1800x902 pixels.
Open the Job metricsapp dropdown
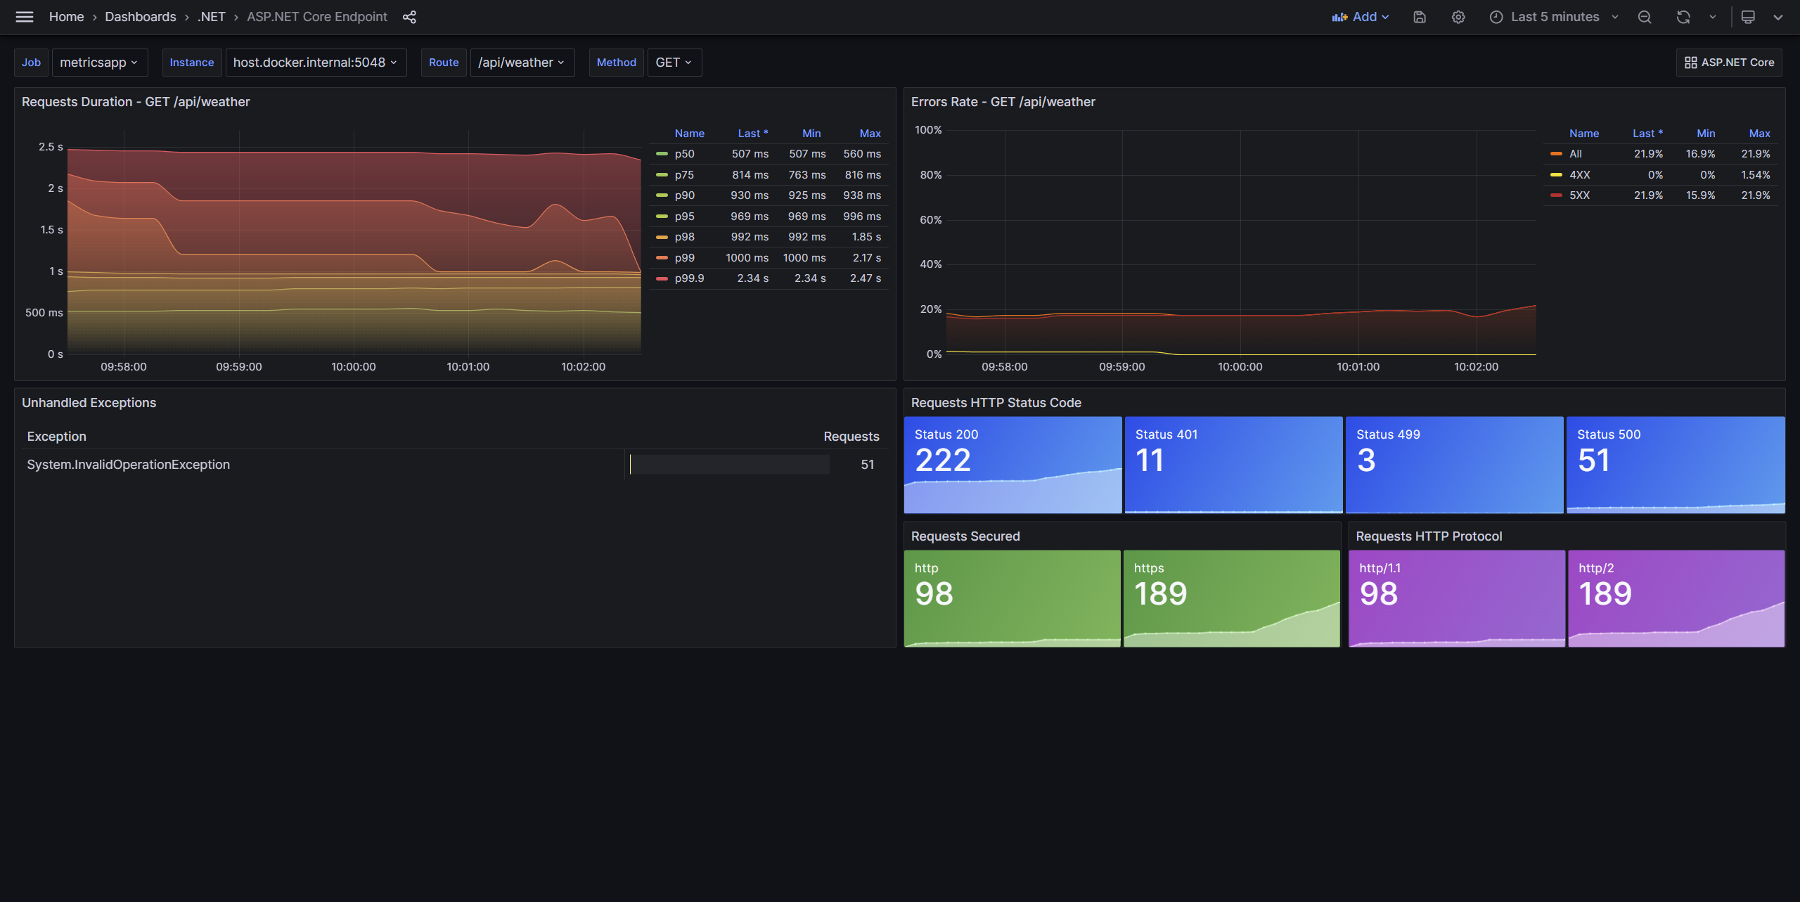[99, 63]
